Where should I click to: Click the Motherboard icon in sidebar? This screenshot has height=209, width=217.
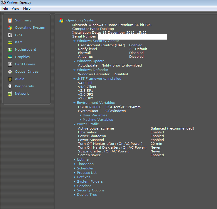[x=10, y=50]
